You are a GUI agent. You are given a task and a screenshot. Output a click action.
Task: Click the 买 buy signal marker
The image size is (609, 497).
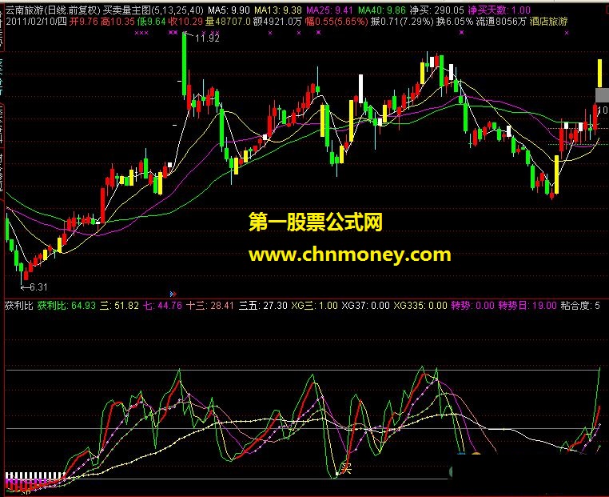[x=346, y=468]
